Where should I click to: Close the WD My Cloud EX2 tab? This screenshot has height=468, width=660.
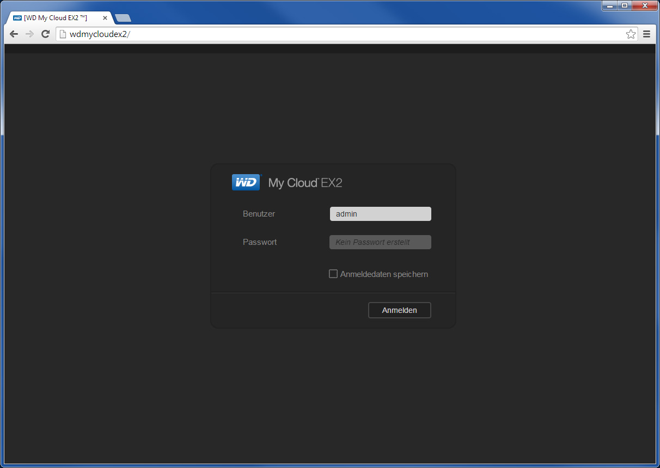(x=105, y=18)
